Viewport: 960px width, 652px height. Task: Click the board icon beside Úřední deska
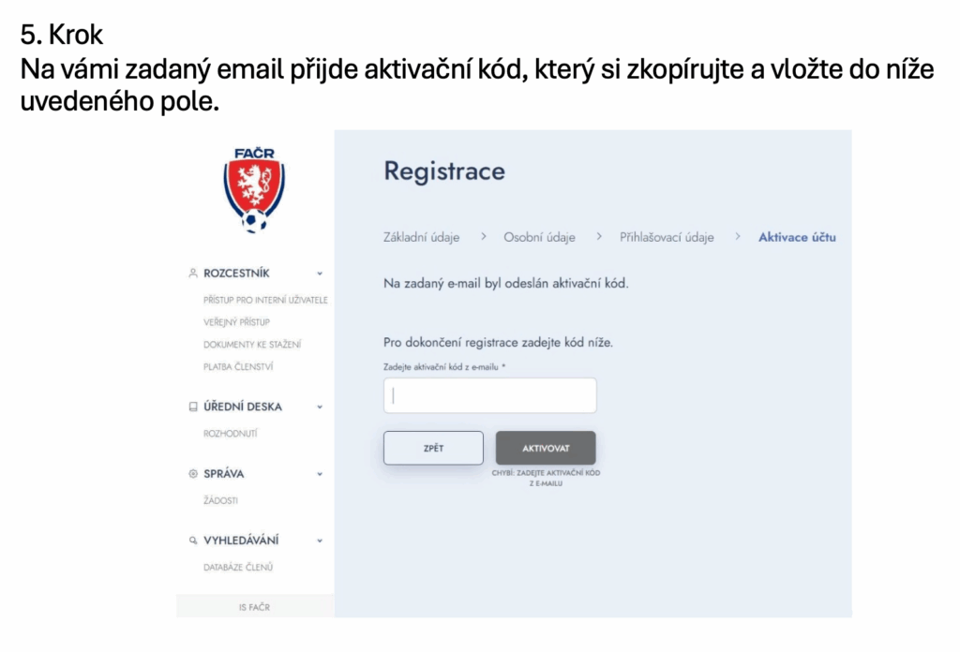point(193,407)
